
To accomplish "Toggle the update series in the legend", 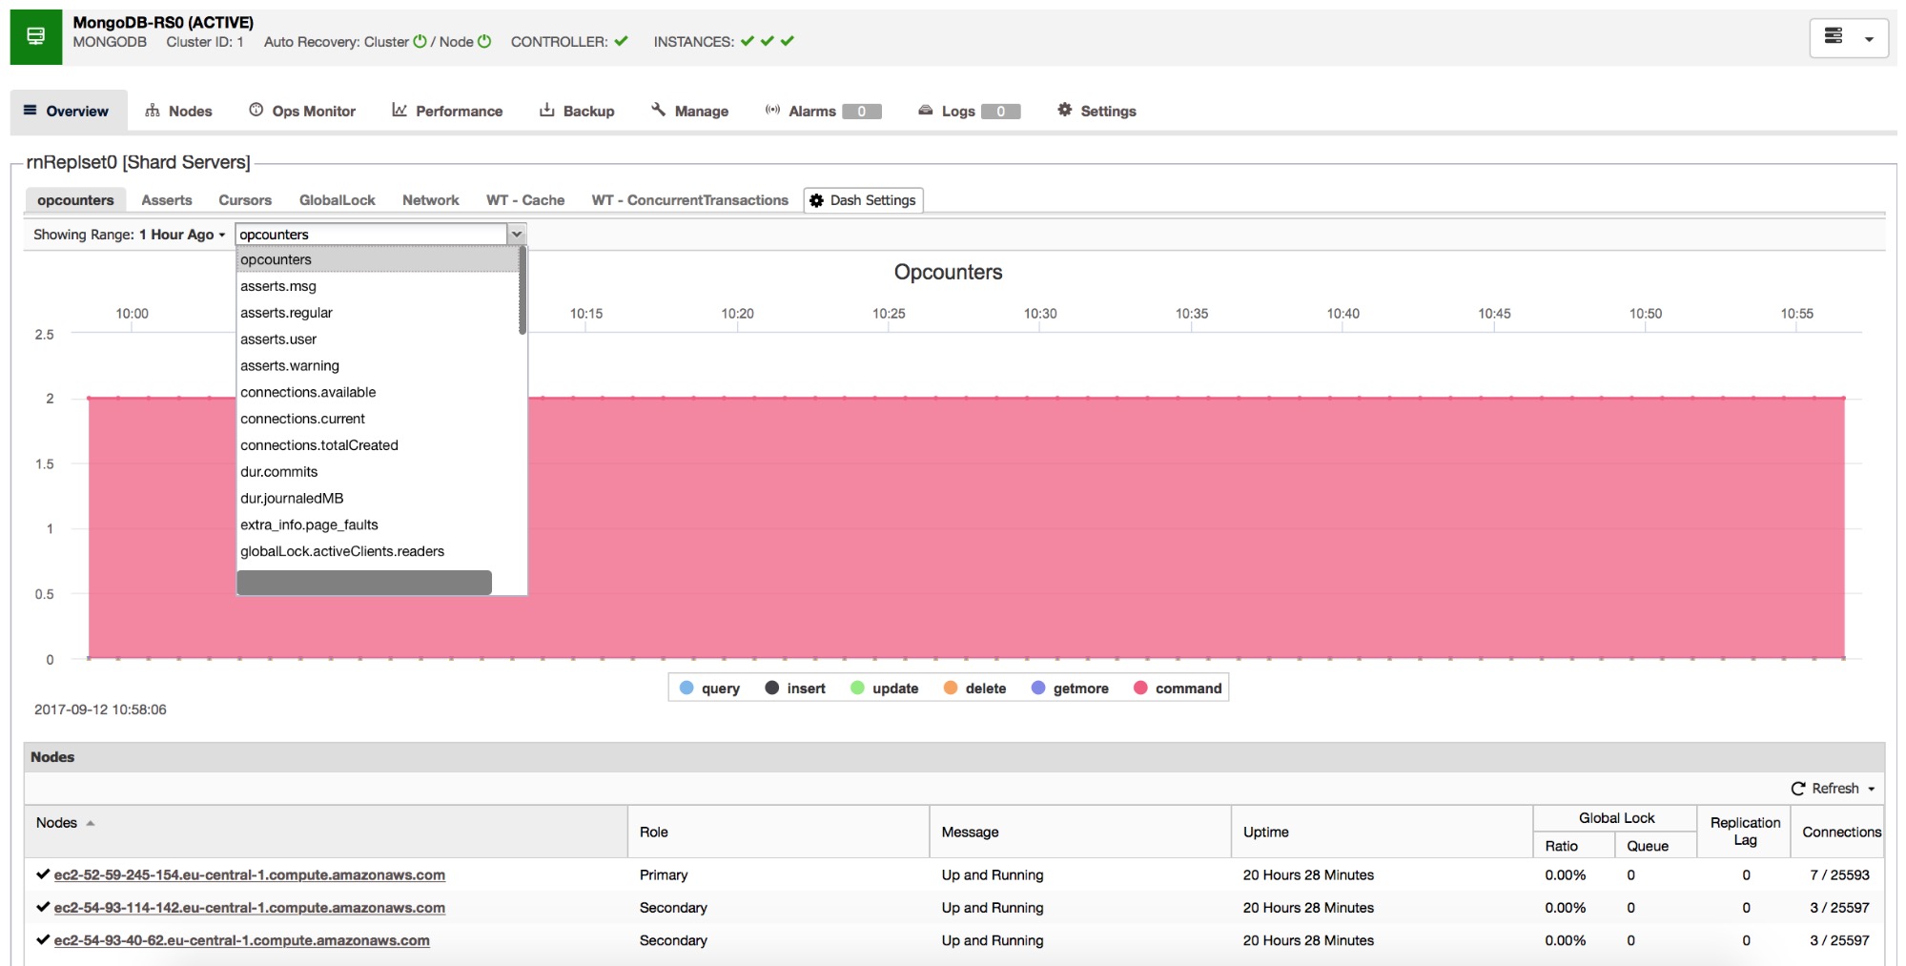I will [x=884, y=689].
